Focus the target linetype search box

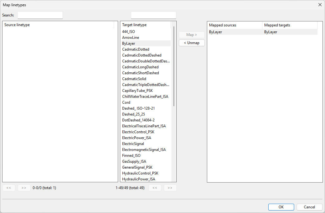(x=154, y=15)
